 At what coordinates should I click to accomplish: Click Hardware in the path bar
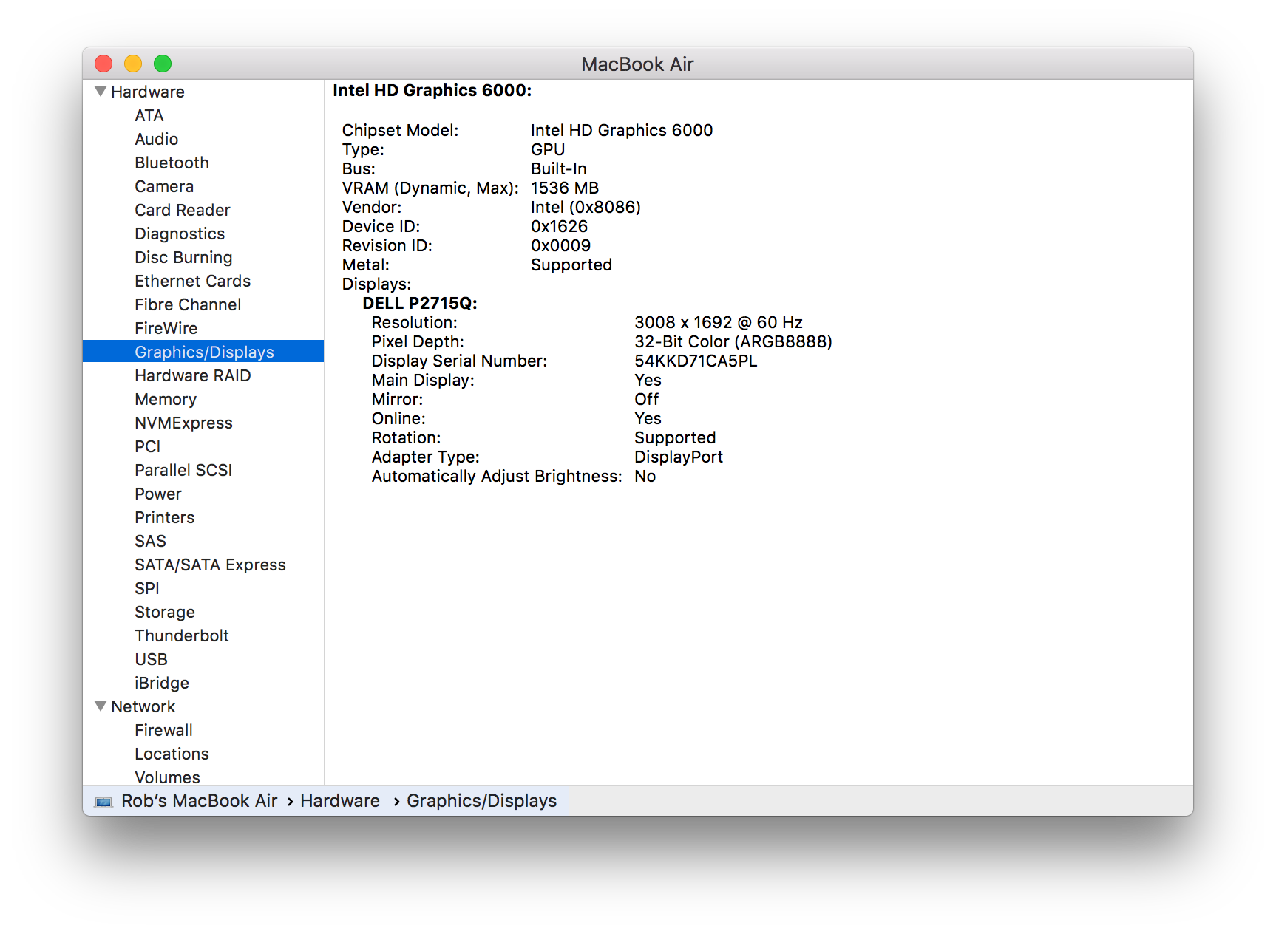coord(340,801)
